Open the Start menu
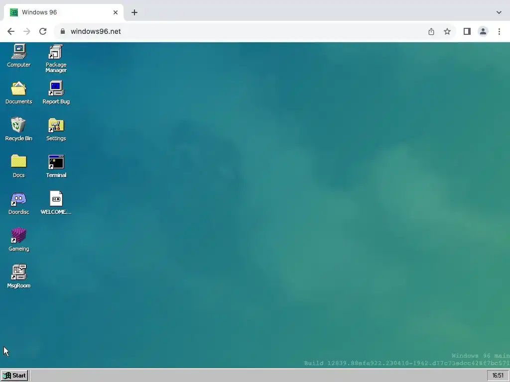The height and width of the screenshot is (382, 510). 14,376
